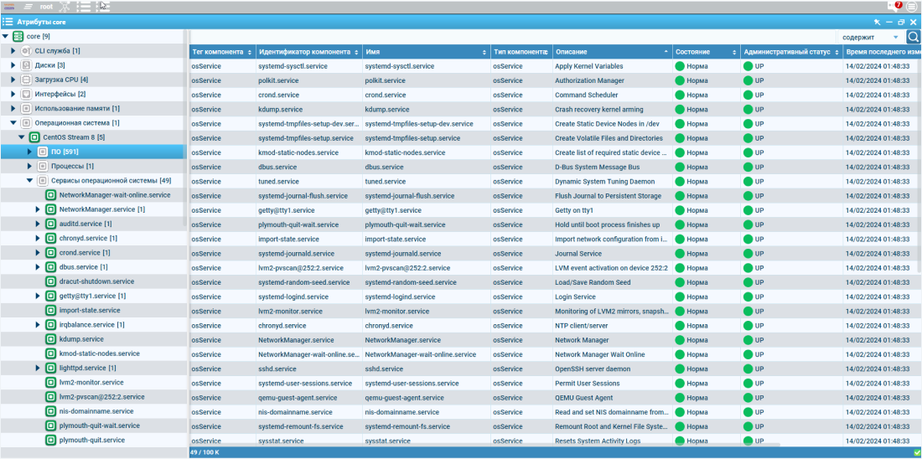
Task: Open the содержит filter dropdown
Action: [x=872, y=37]
